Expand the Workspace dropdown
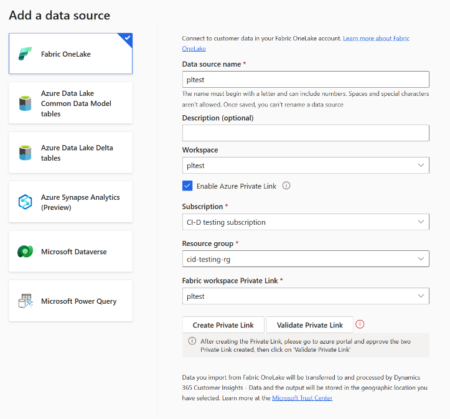The height and width of the screenshot is (419, 450). click(x=306, y=166)
